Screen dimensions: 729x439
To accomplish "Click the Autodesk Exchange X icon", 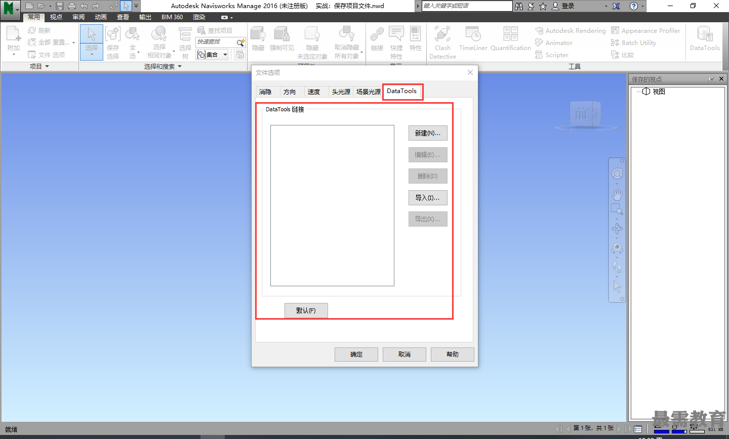I will point(616,6).
